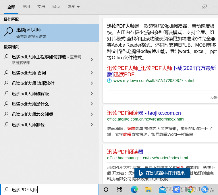
Task: Open the blue bird app on taskbar
Action: pyautogui.click(x=177, y=190)
